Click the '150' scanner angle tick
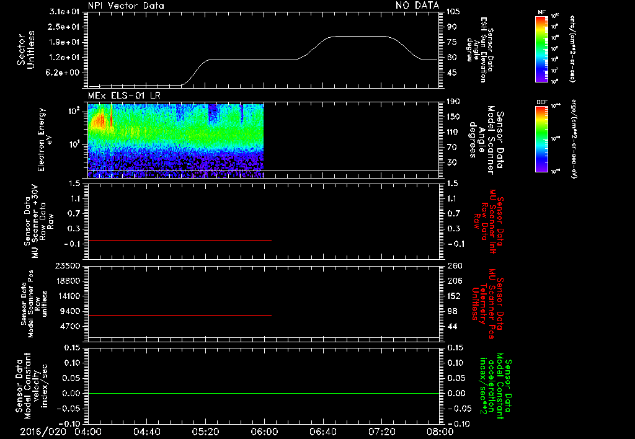This screenshot has width=635, height=439. [453, 117]
